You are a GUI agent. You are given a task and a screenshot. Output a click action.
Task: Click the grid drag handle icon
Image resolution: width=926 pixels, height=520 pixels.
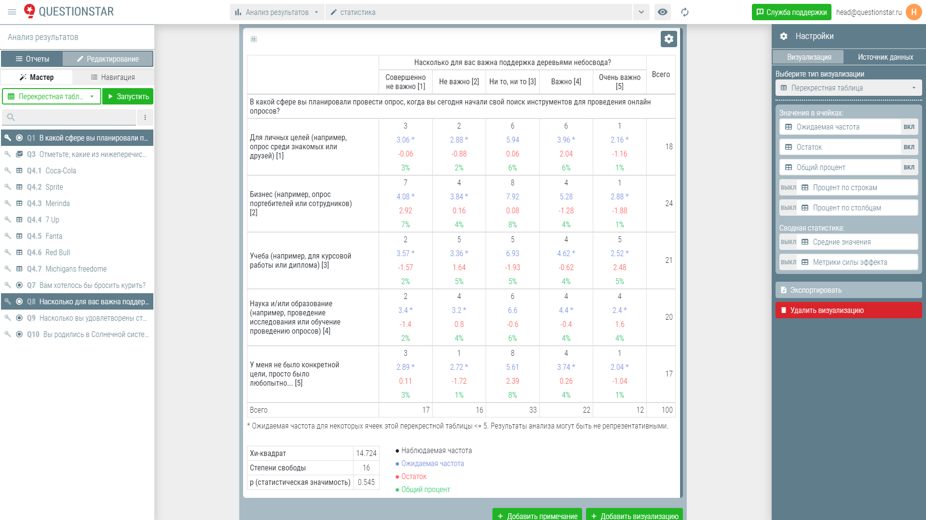click(x=254, y=39)
